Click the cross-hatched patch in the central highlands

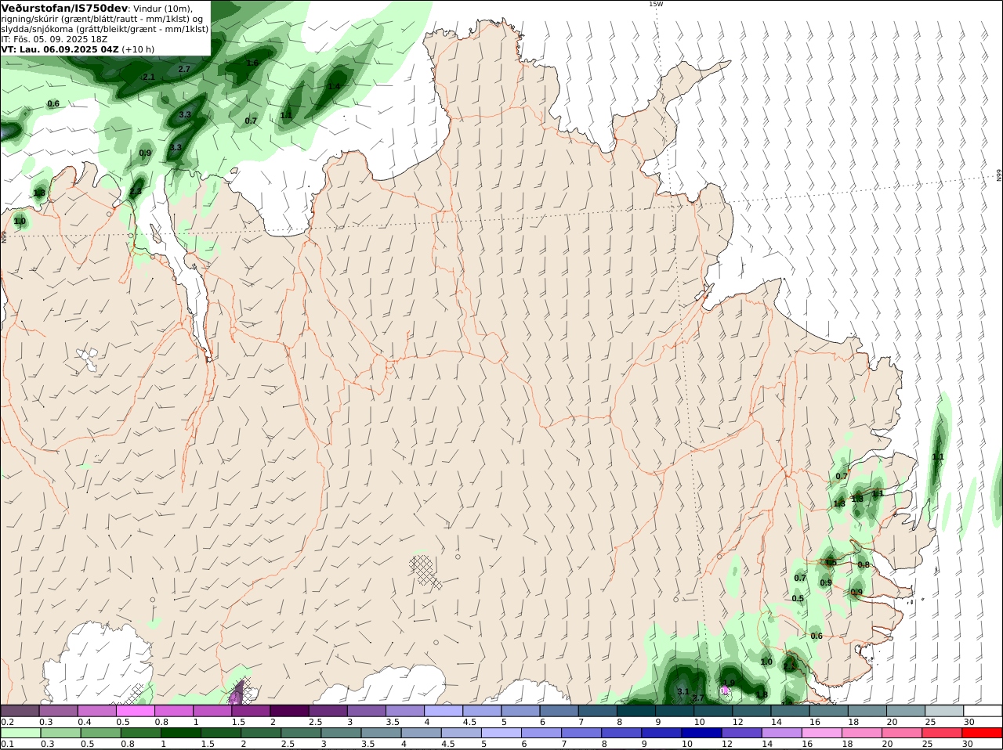pyautogui.click(x=425, y=571)
